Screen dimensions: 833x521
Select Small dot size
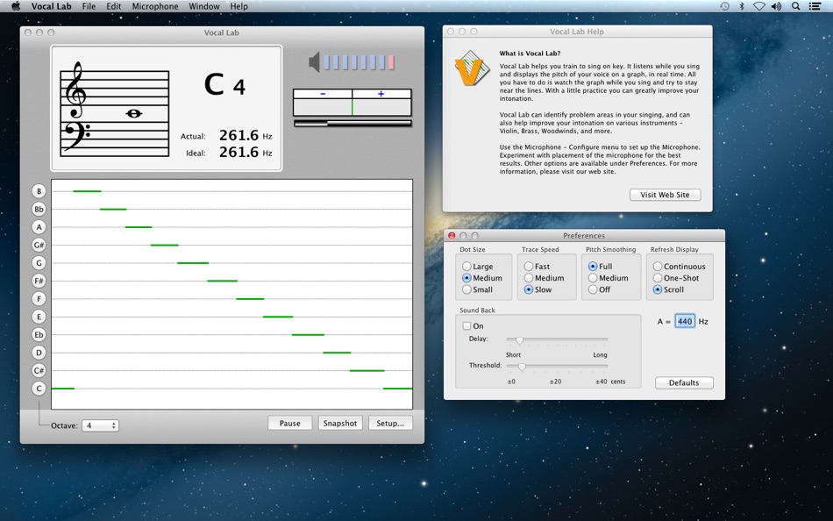(x=477, y=289)
